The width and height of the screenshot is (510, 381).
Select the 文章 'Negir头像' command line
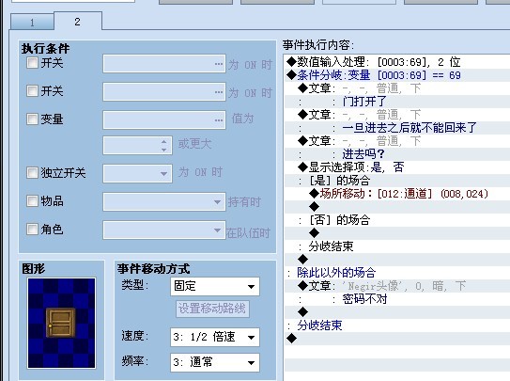click(397, 286)
